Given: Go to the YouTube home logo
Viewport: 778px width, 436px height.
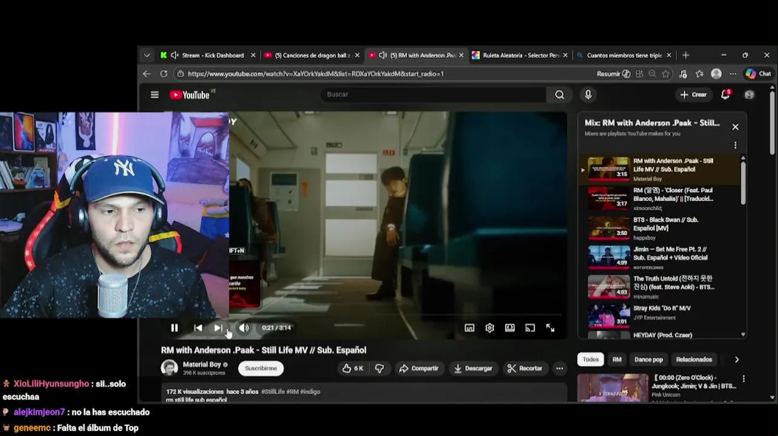Looking at the screenshot, I should pyautogui.click(x=190, y=94).
